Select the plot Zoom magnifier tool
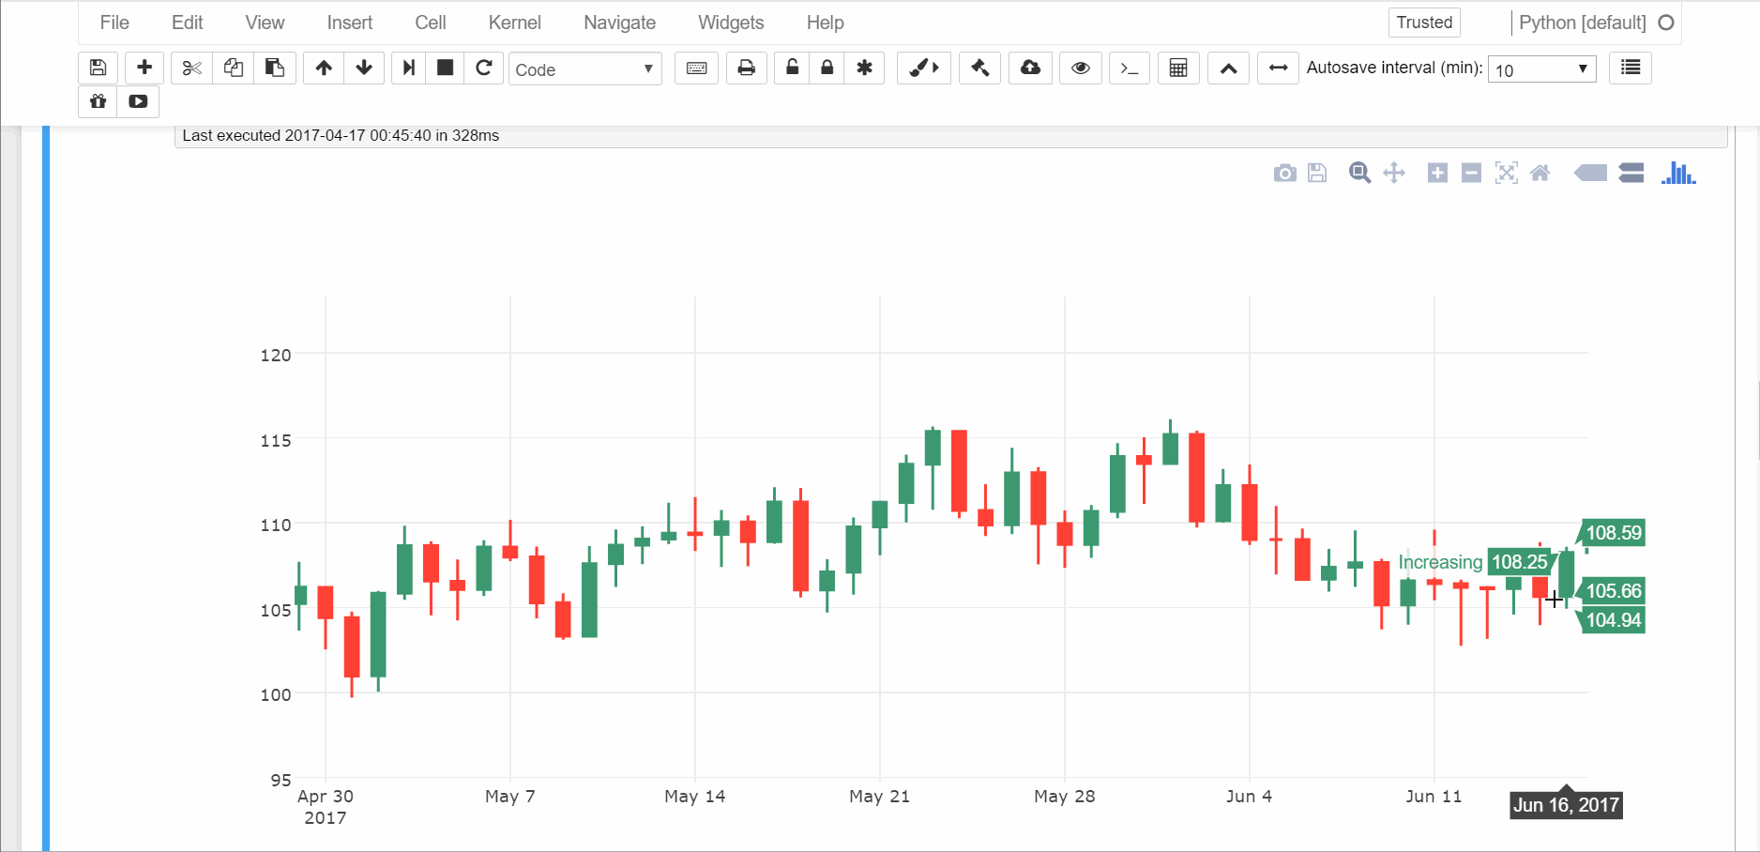The height and width of the screenshot is (852, 1760). coord(1359,173)
